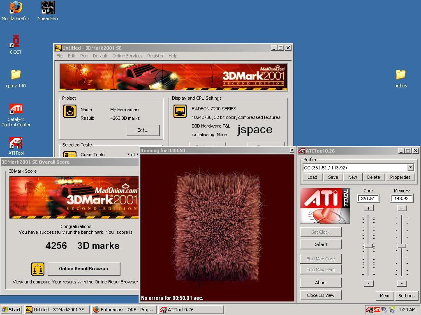The height and width of the screenshot is (315, 421).
Task: Click 'No errors for 00:50.01 sec.' status
Action: pyautogui.click(x=172, y=298)
